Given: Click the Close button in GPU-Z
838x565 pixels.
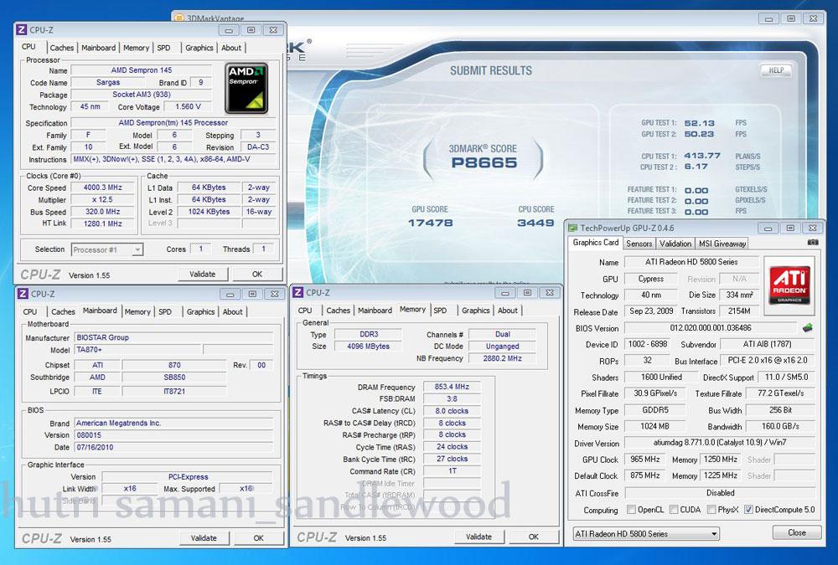Looking at the screenshot, I should click(x=797, y=532).
